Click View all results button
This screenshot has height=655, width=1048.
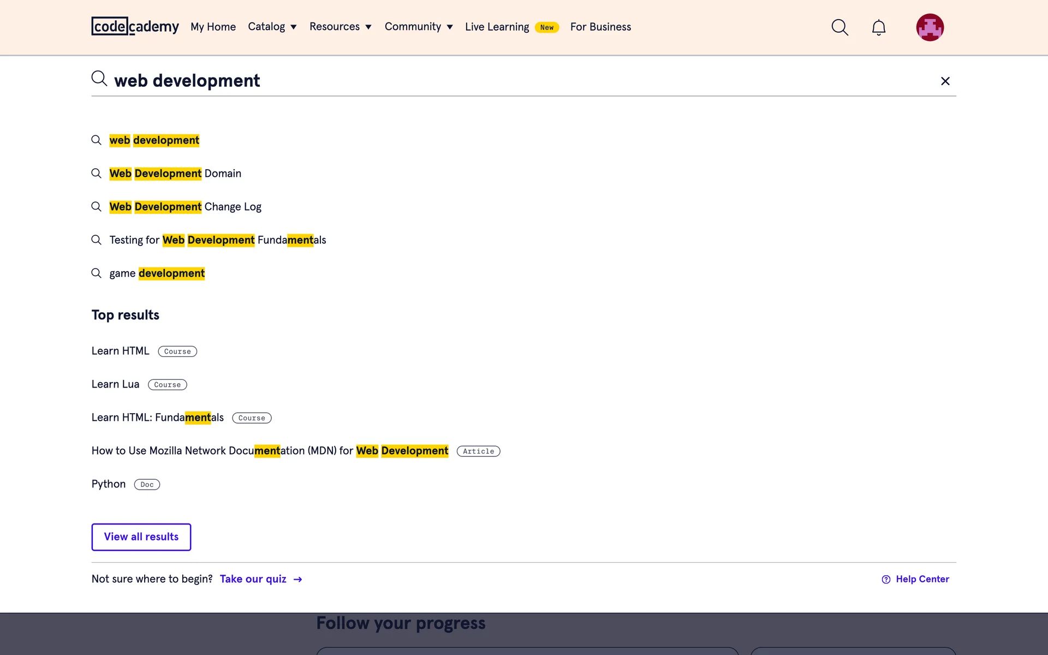[x=141, y=537]
